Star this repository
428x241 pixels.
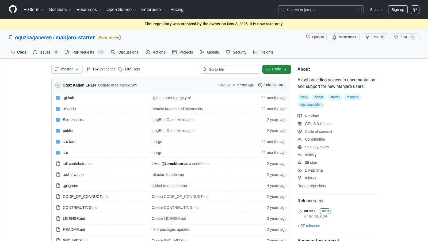pyautogui.click(x=405, y=37)
